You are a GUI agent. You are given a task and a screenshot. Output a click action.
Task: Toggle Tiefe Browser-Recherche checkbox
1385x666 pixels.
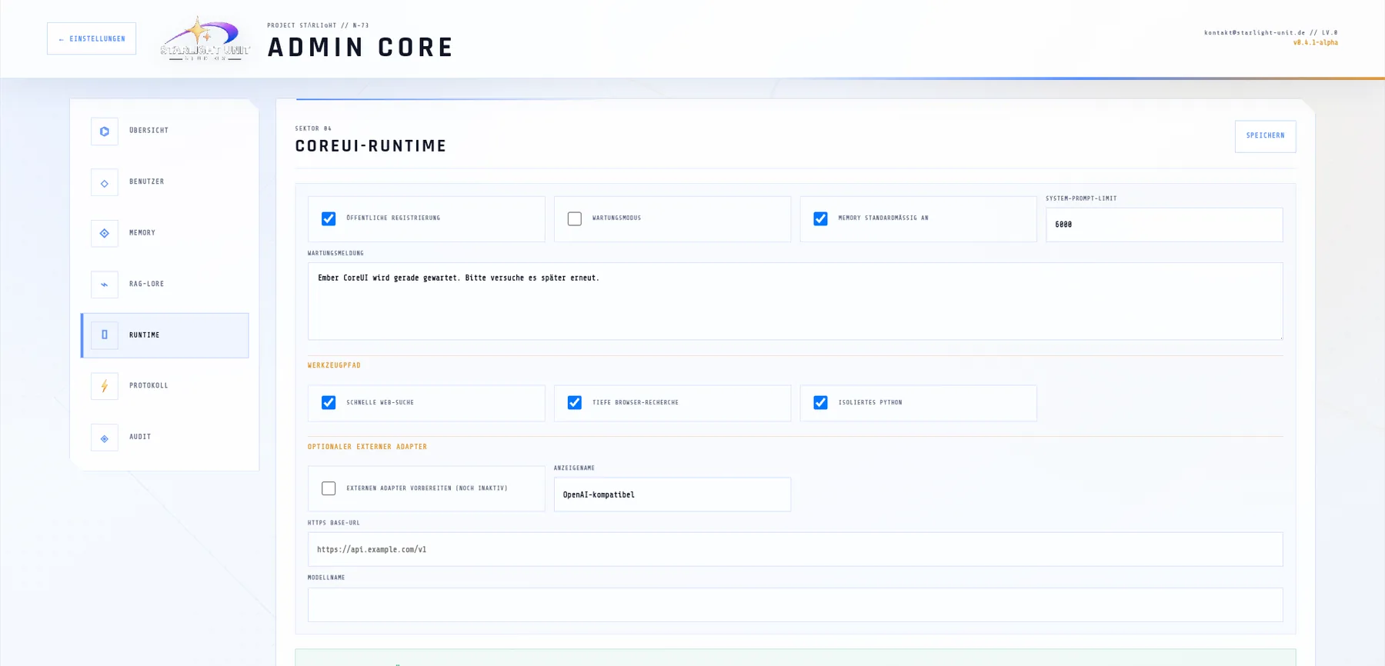pos(575,403)
